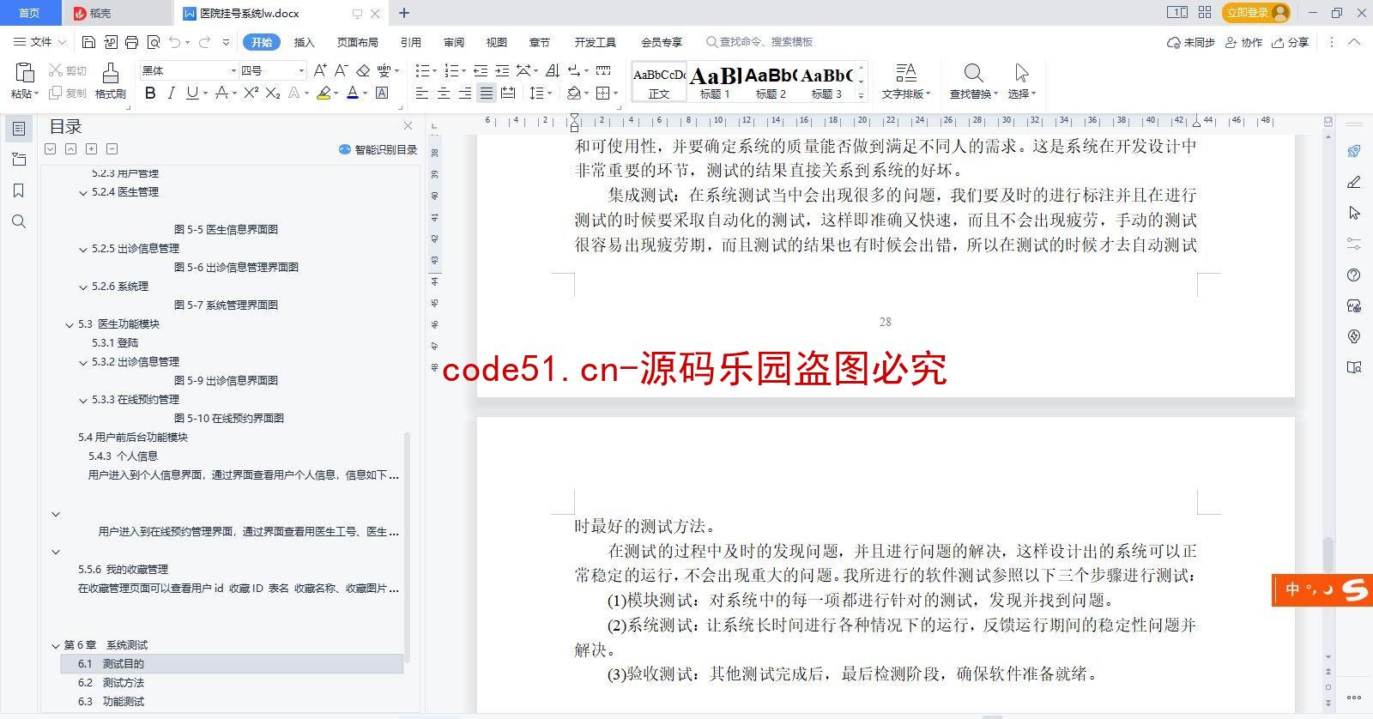Open 查找替换 tool
Image resolution: width=1373 pixels, height=719 pixels.
[973, 82]
